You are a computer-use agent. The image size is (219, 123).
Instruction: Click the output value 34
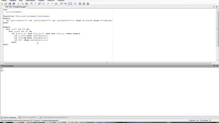coord(2,71)
